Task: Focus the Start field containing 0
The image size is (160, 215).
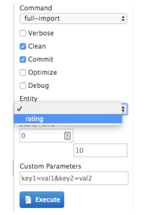Action: point(47,136)
